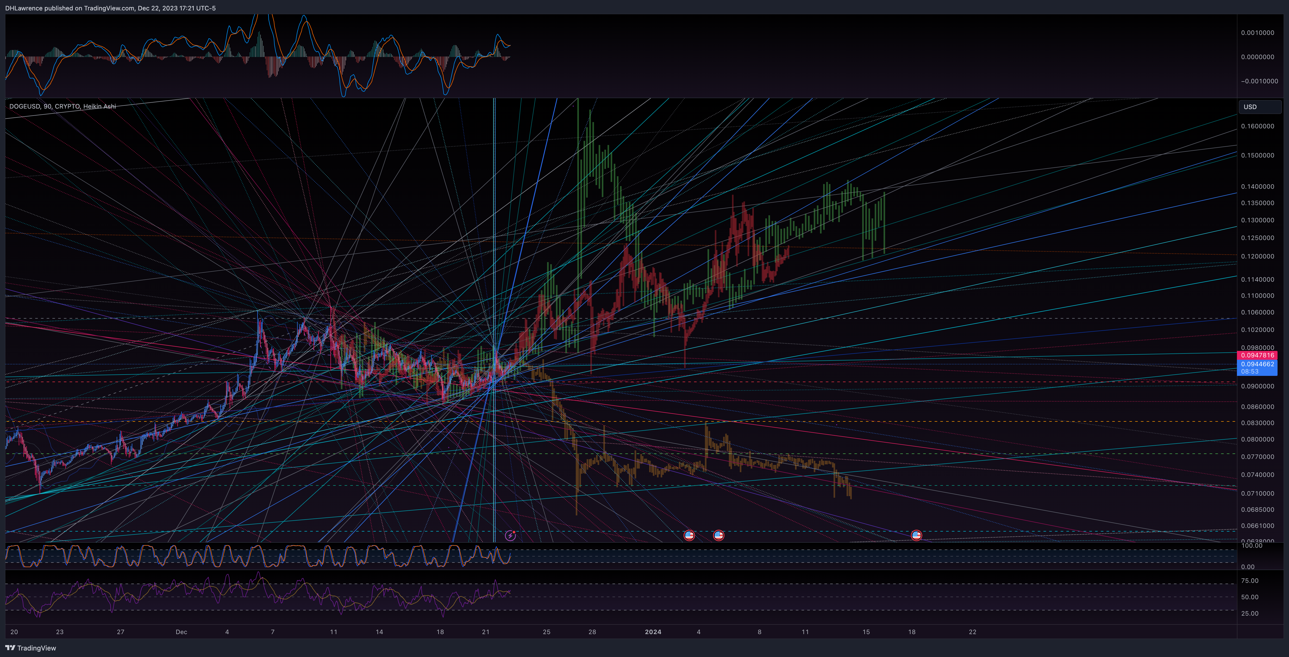Click the RSI pane 75.00 scale value

(1249, 580)
